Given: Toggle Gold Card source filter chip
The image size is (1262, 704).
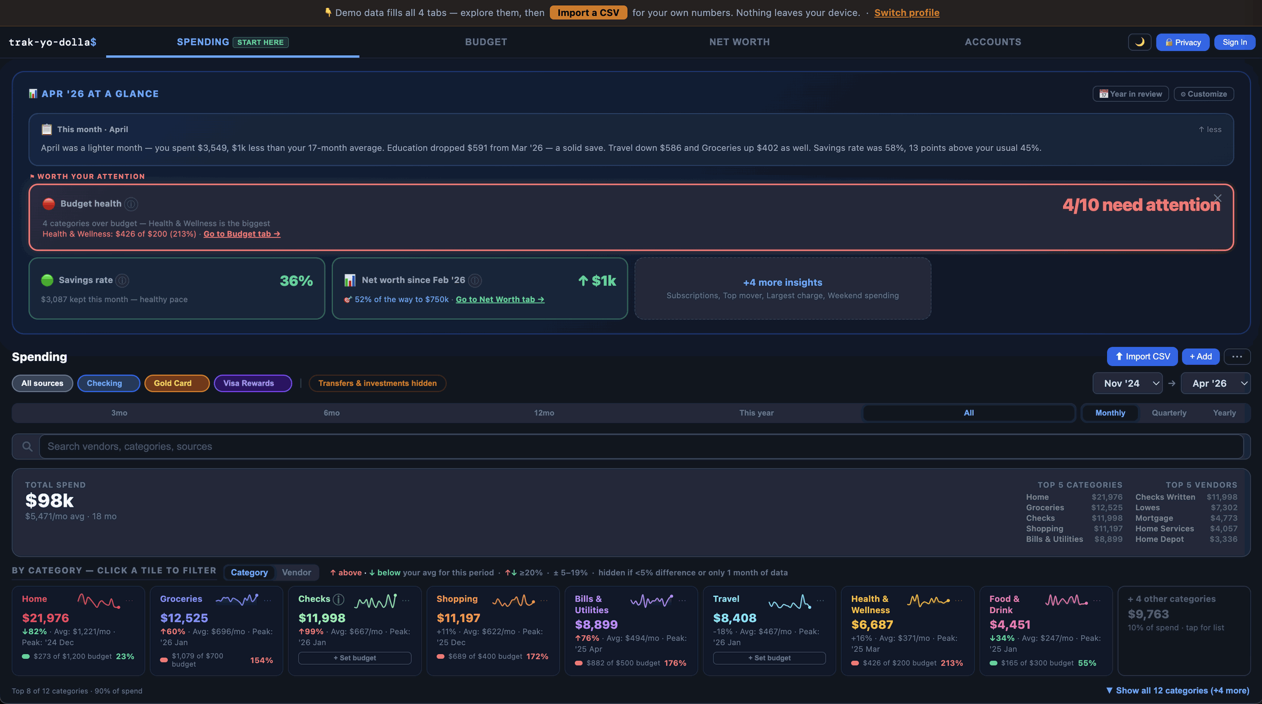Looking at the screenshot, I should [x=177, y=384].
